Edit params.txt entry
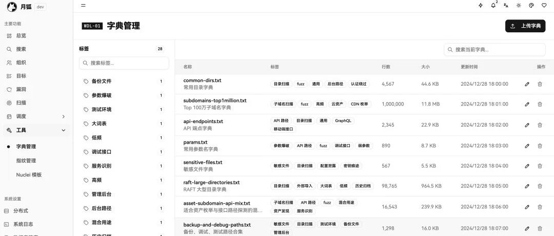The height and width of the screenshot is (236, 554). (527, 146)
